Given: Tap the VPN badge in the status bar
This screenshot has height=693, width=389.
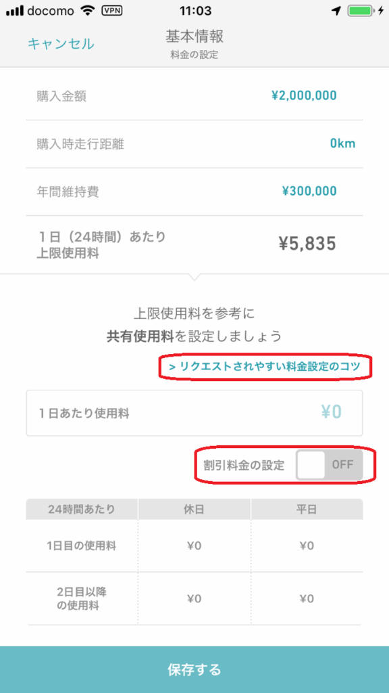Looking at the screenshot, I should point(113,11).
